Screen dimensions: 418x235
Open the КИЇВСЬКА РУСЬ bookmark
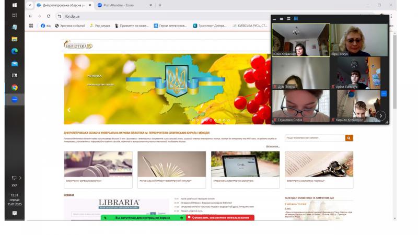coord(250,26)
